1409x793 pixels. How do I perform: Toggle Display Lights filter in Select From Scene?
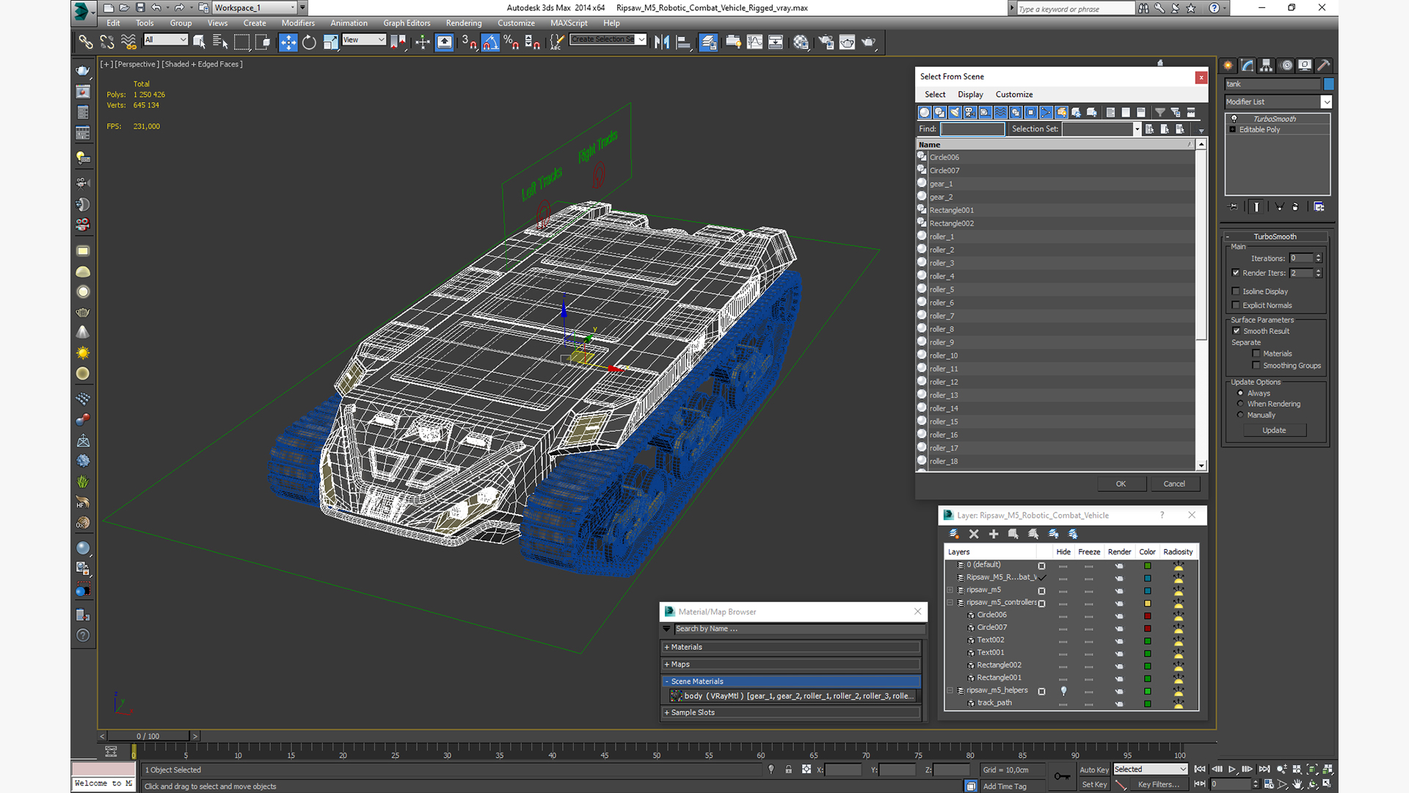point(955,112)
